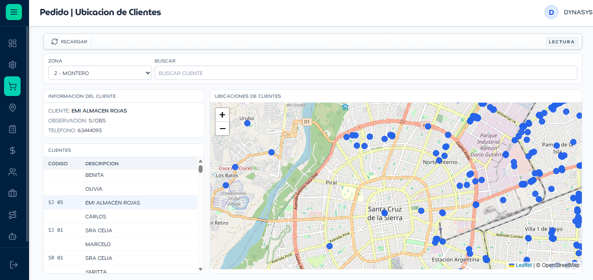The width and height of the screenshot is (593, 280).
Task: Click the blue marker near Urubo label
Action: tap(247, 123)
